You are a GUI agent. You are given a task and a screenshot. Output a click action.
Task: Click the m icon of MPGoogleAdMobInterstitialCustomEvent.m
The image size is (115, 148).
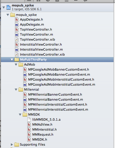(25, 84)
